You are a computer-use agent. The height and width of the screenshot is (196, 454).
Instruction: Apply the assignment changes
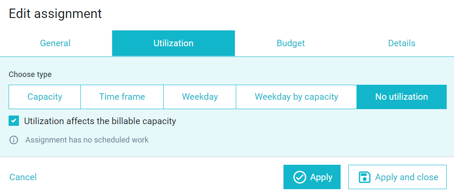312,177
